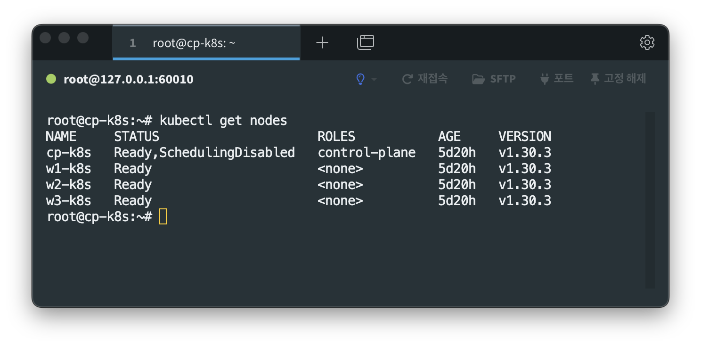Click the green connection status dot
This screenshot has height=347, width=701.
click(51, 79)
